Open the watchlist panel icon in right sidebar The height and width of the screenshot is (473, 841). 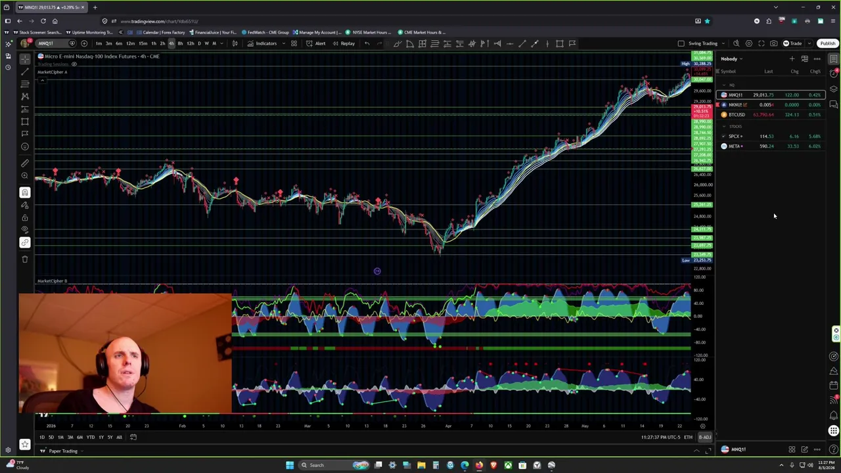[x=833, y=59]
